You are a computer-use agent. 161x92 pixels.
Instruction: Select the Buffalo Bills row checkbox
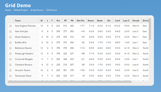(10, 43)
